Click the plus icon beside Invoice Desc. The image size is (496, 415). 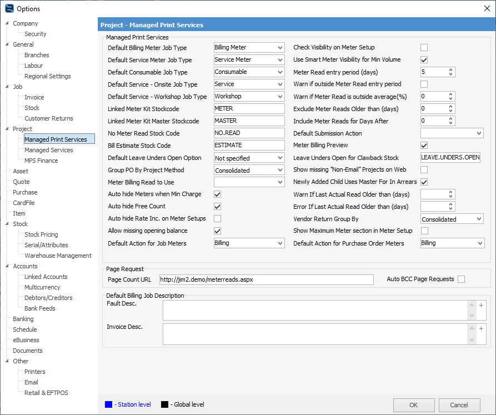(481, 329)
